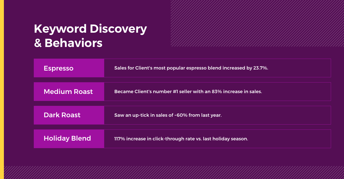Click the ~60% figure in Dark Roast row
This screenshot has height=179, width=344.
tap(181, 115)
